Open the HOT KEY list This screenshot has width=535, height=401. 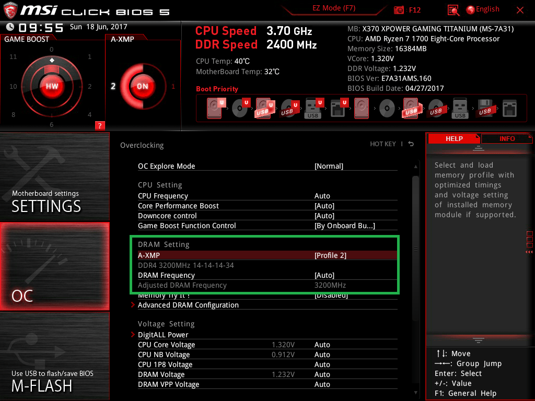pyautogui.click(x=383, y=144)
